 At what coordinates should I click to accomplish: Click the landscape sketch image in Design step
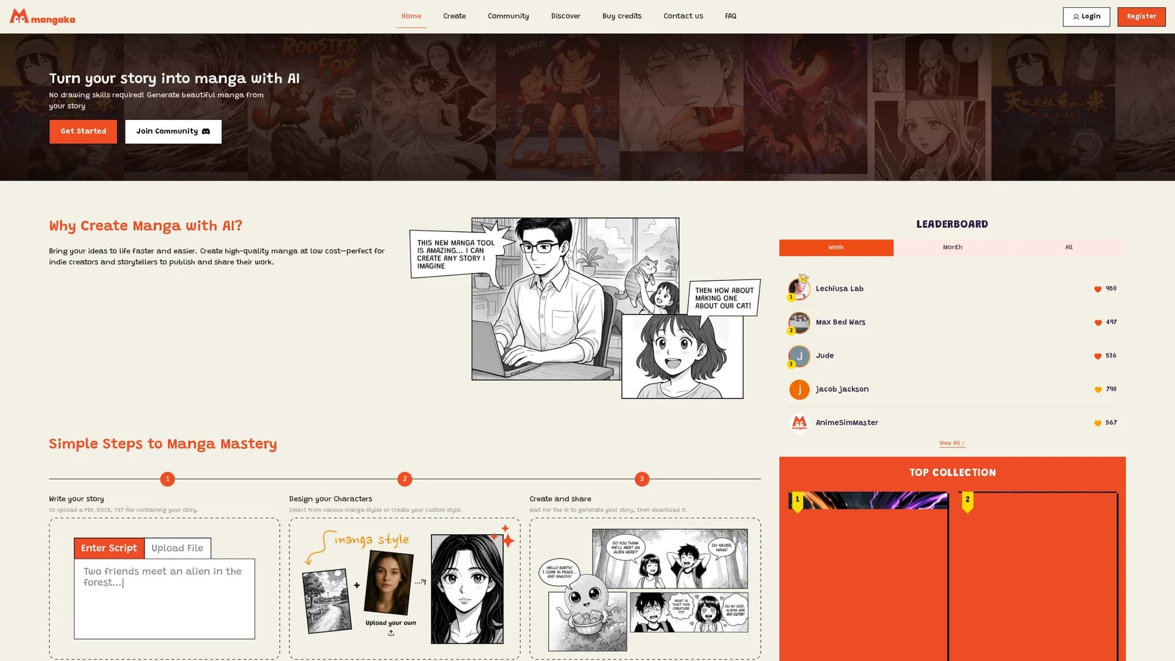click(x=327, y=601)
